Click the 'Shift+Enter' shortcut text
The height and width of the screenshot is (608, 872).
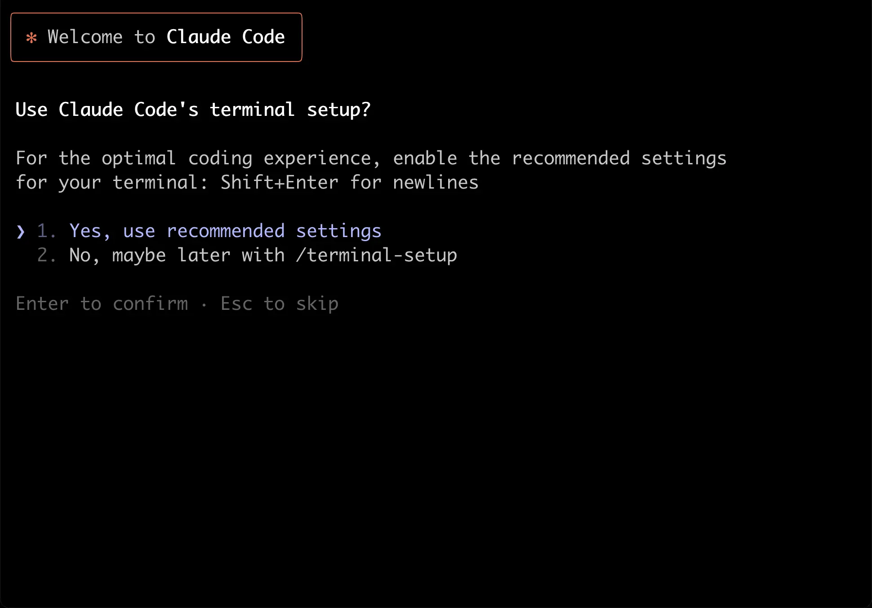tap(279, 183)
